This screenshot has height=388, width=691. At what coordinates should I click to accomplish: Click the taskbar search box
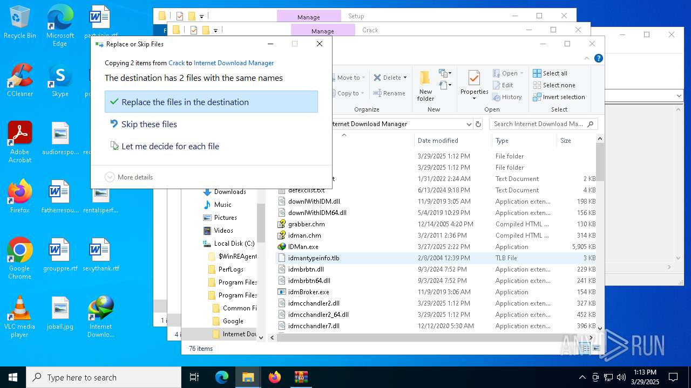click(x=104, y=377)
